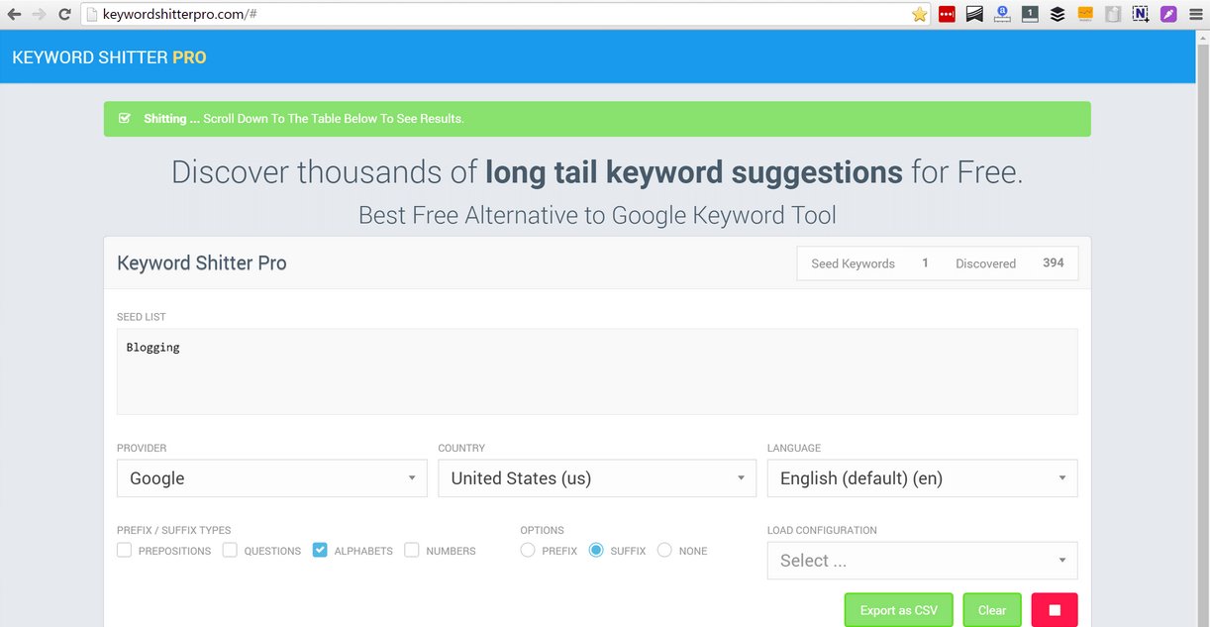Click the blue 'a' ruler extension icon
Screen dimensions: 1210x627
click(x=1002, y=14)
